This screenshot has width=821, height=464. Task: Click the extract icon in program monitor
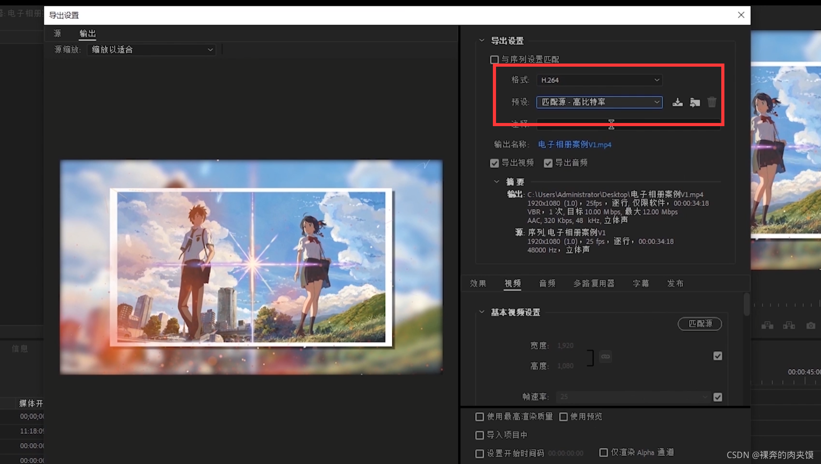pyautogui.click(x=789, y=325)
